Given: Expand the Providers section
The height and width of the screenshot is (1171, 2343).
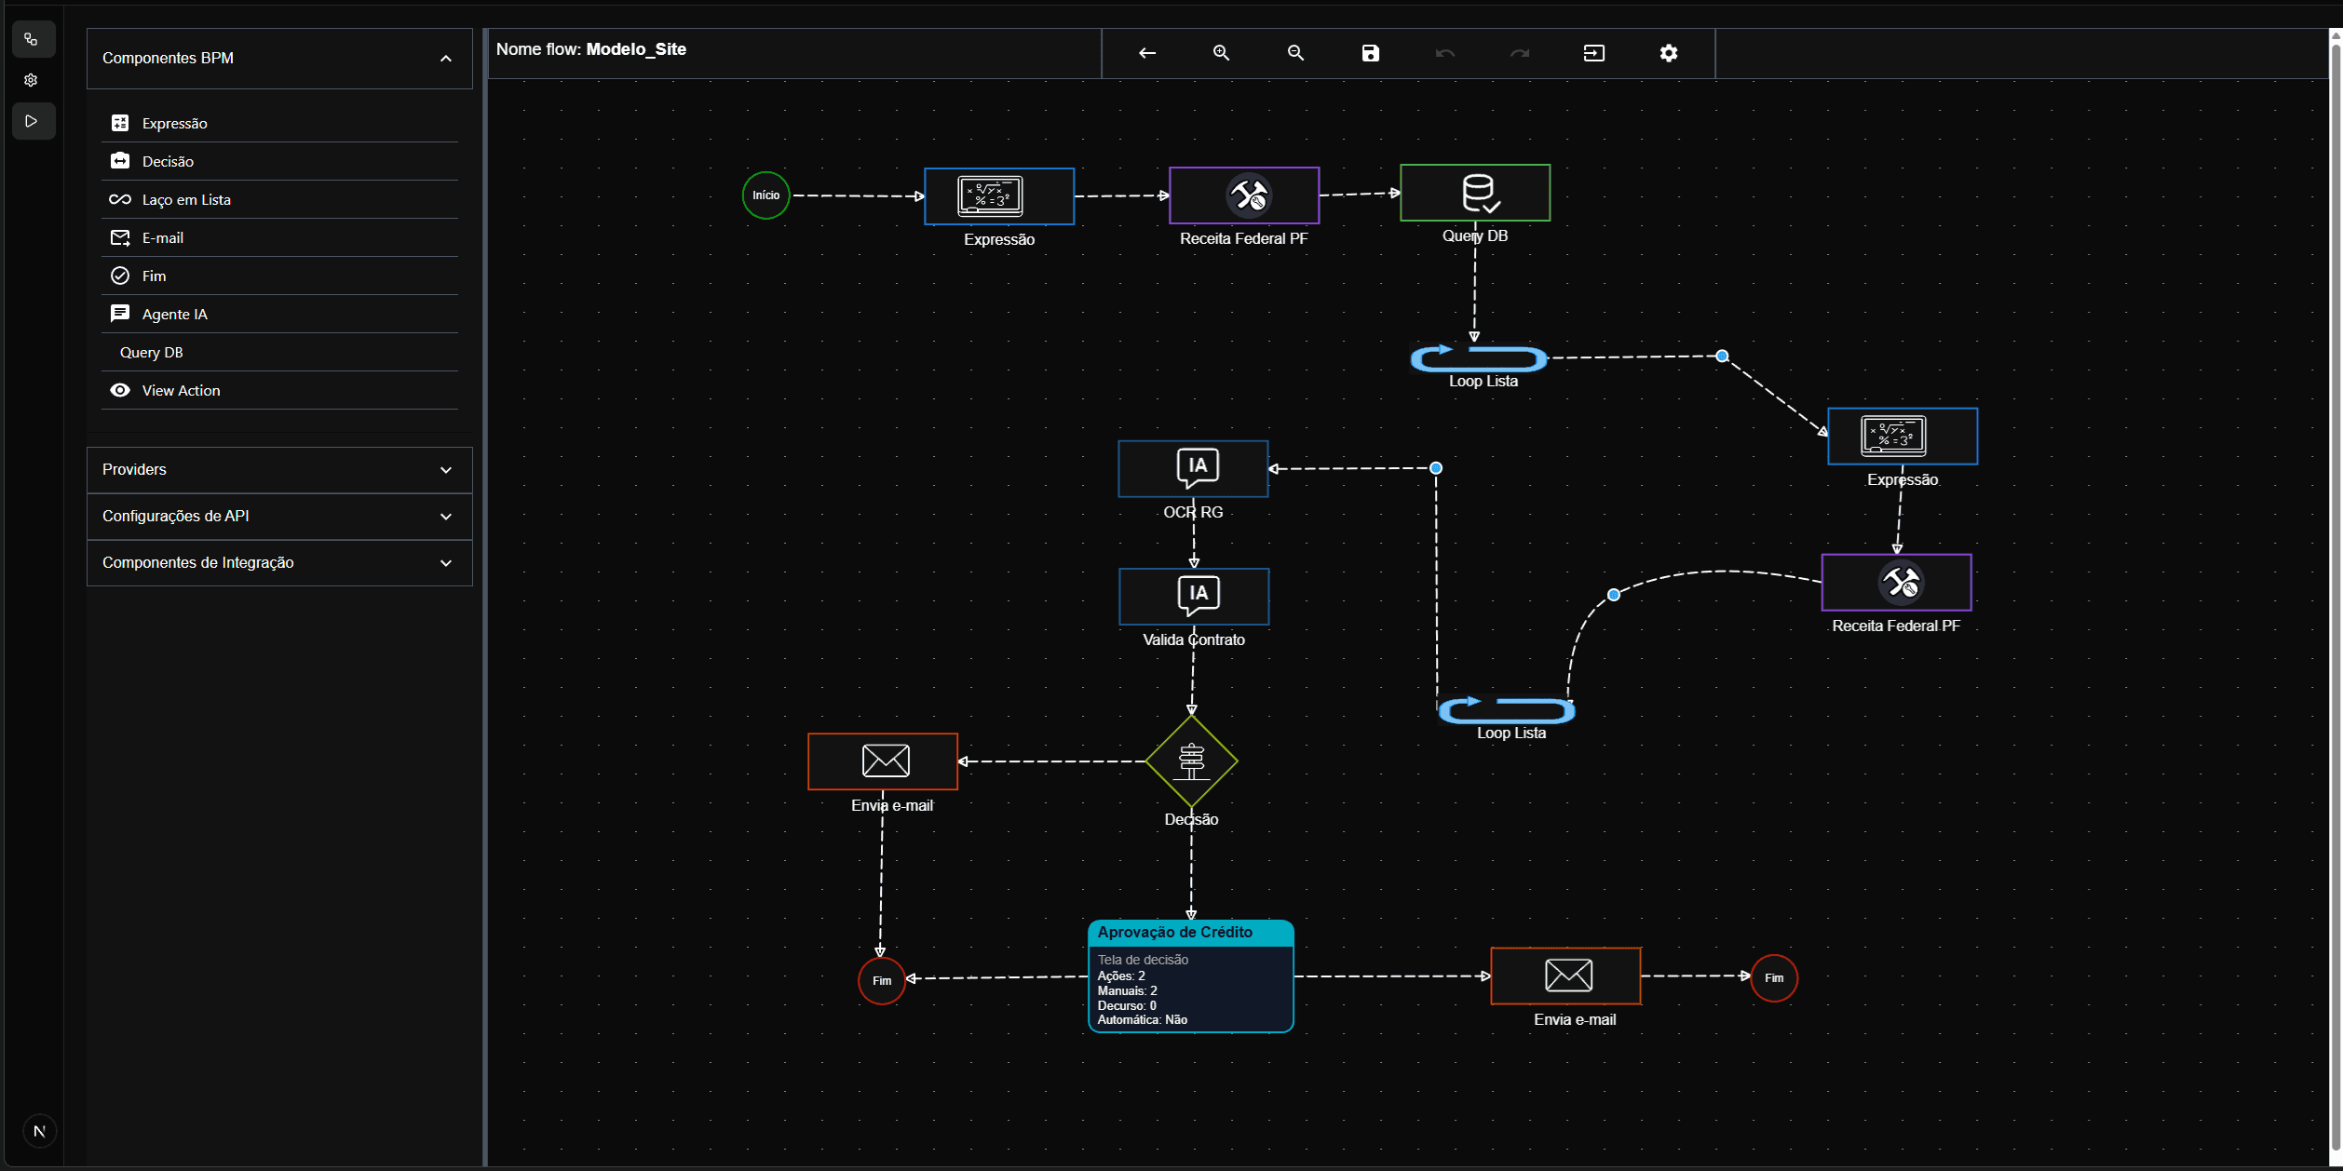Looking at the screenshot, I should tap(278, 469).
